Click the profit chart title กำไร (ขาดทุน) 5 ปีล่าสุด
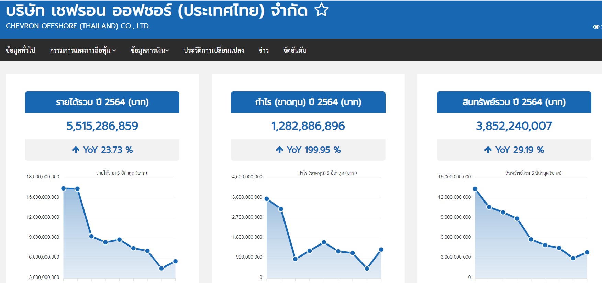Screen dimensions: 602x283 point(327,173)
